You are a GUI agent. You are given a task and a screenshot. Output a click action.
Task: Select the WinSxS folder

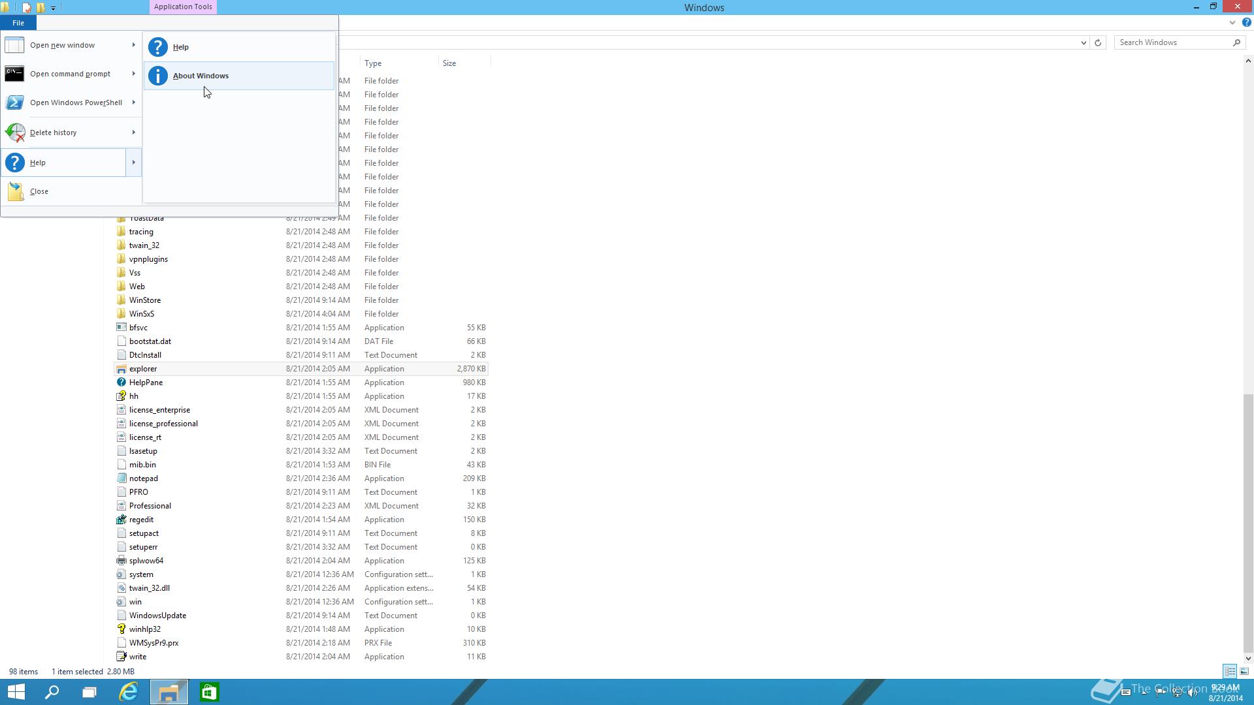click(142, 314)
